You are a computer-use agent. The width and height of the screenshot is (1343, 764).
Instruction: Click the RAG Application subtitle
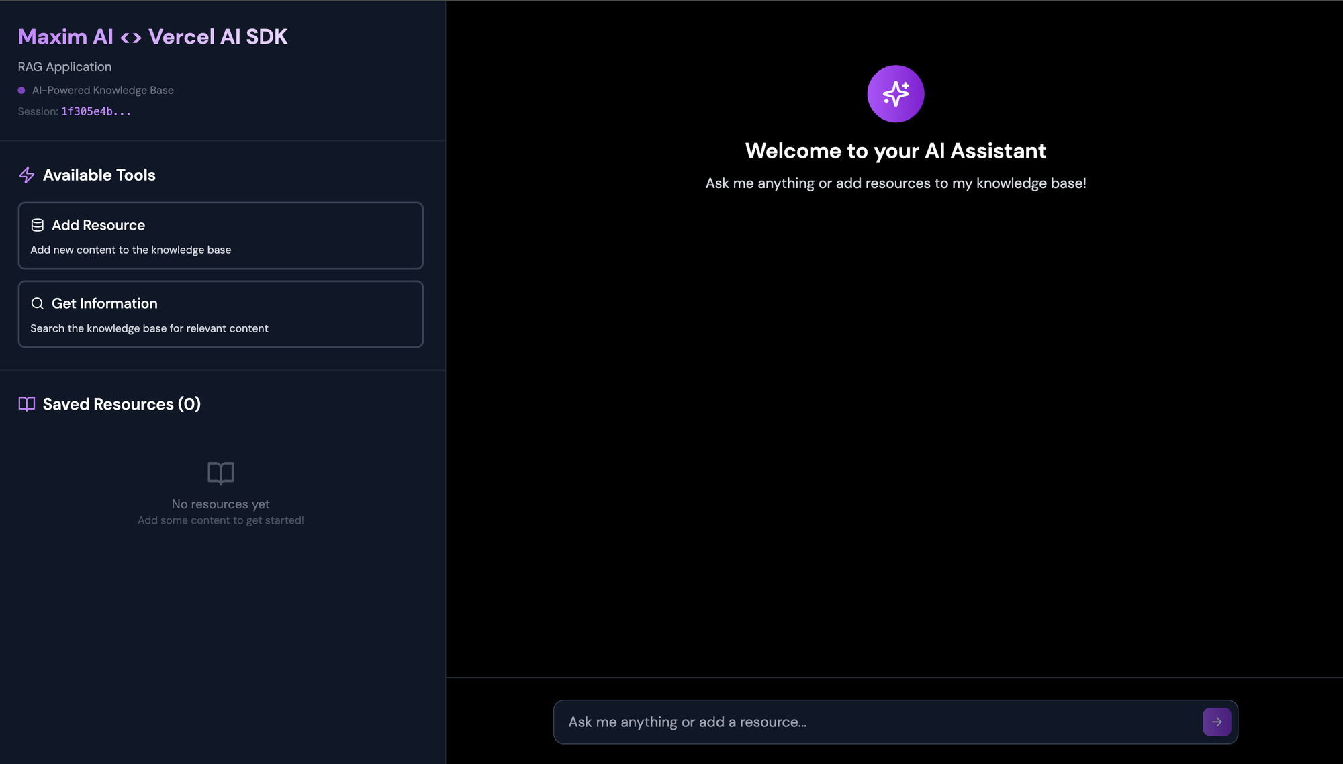[x=64, y=67]
